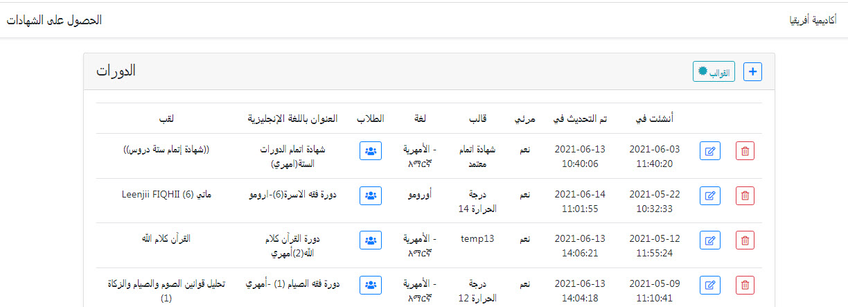Delete the course created 2021-05-22
Image resolution: width=848 pixels, height=307 pixels.
click(x=745, y=196)
